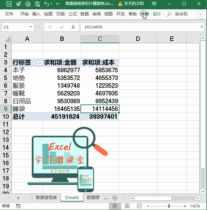Select the 总计 value 39397401
The height and width of the screenshot is (210, 207).
[100, 116]
